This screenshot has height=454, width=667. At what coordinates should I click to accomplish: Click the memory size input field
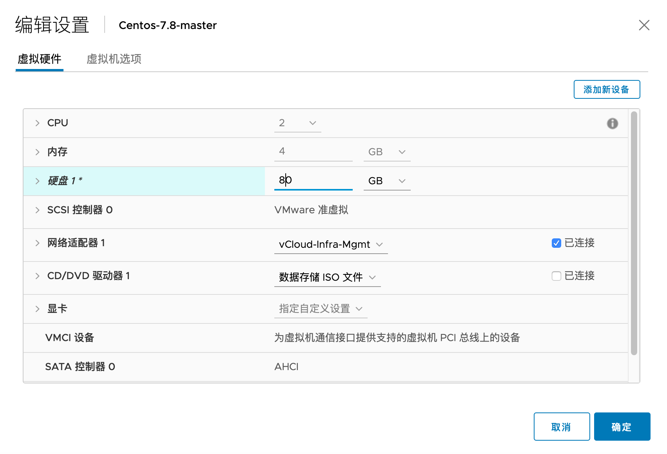314,152
